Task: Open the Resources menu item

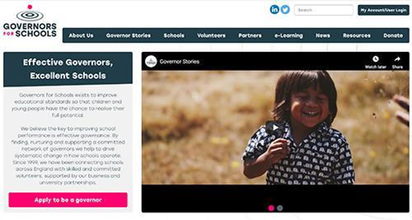Action: coord(356,35)
